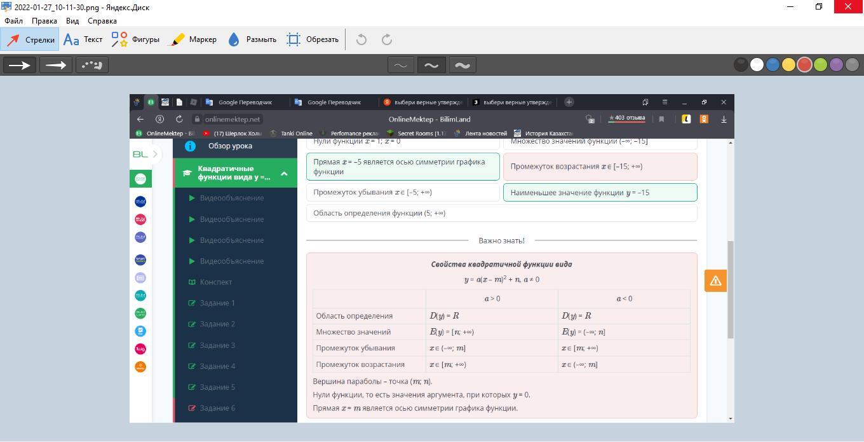This screenshot has width=864, height=442.
Task: Select the medium line thickness
Action: coord(431,65)
